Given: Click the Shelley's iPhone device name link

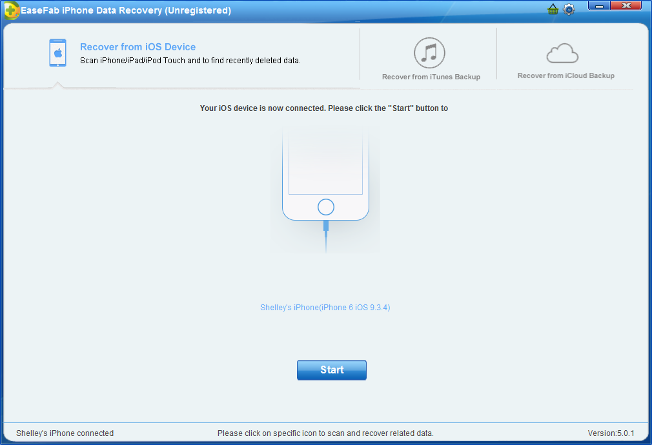Looking at the screenshot, I should point(325,308).
